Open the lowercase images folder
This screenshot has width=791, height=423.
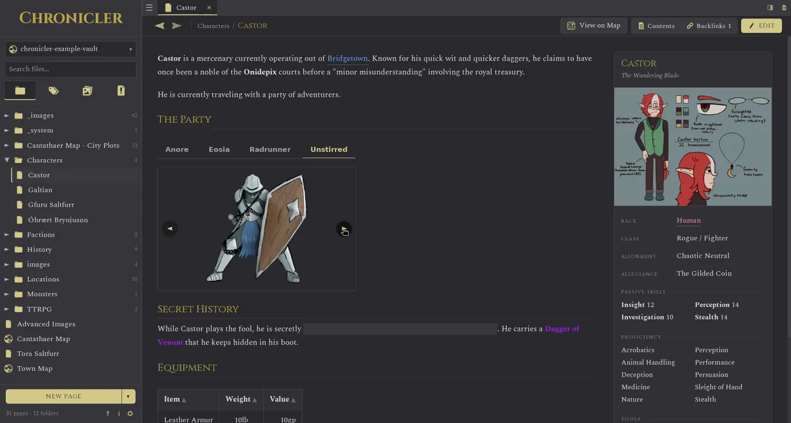(70, 264)
